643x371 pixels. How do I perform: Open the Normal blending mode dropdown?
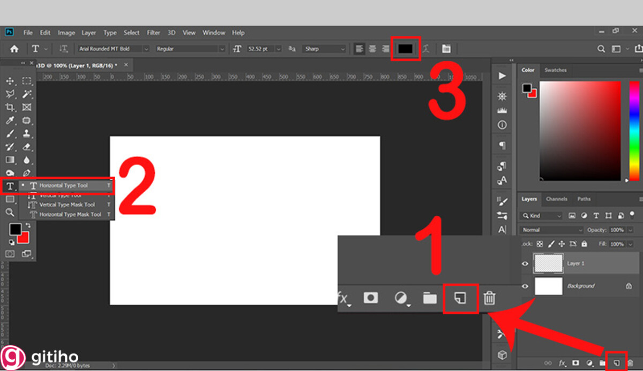(x=551, y=229)
